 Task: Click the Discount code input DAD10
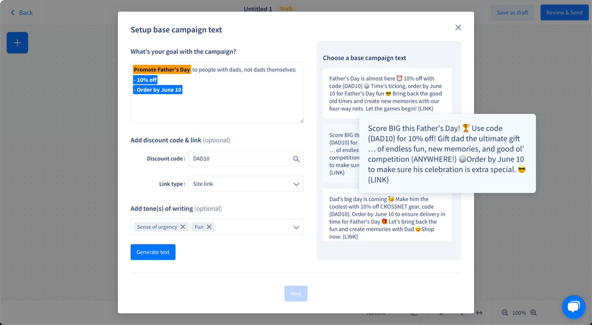(x=246, y=159)
